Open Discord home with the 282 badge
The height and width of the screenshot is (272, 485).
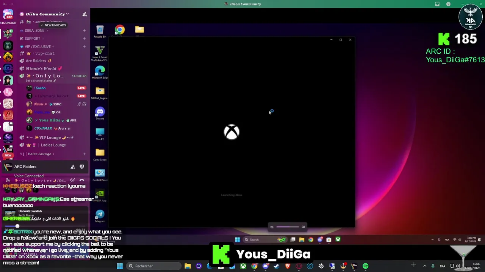click(8, 14)
